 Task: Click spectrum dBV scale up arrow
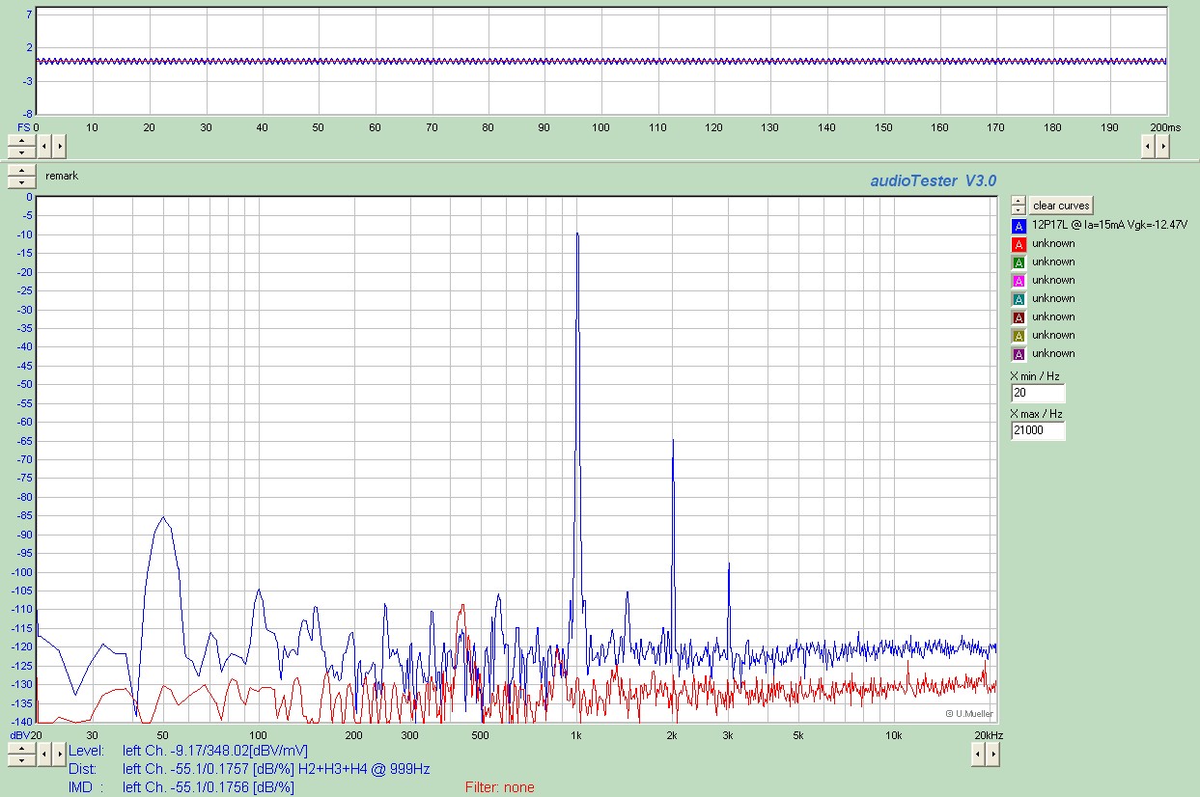click(21, 749)
